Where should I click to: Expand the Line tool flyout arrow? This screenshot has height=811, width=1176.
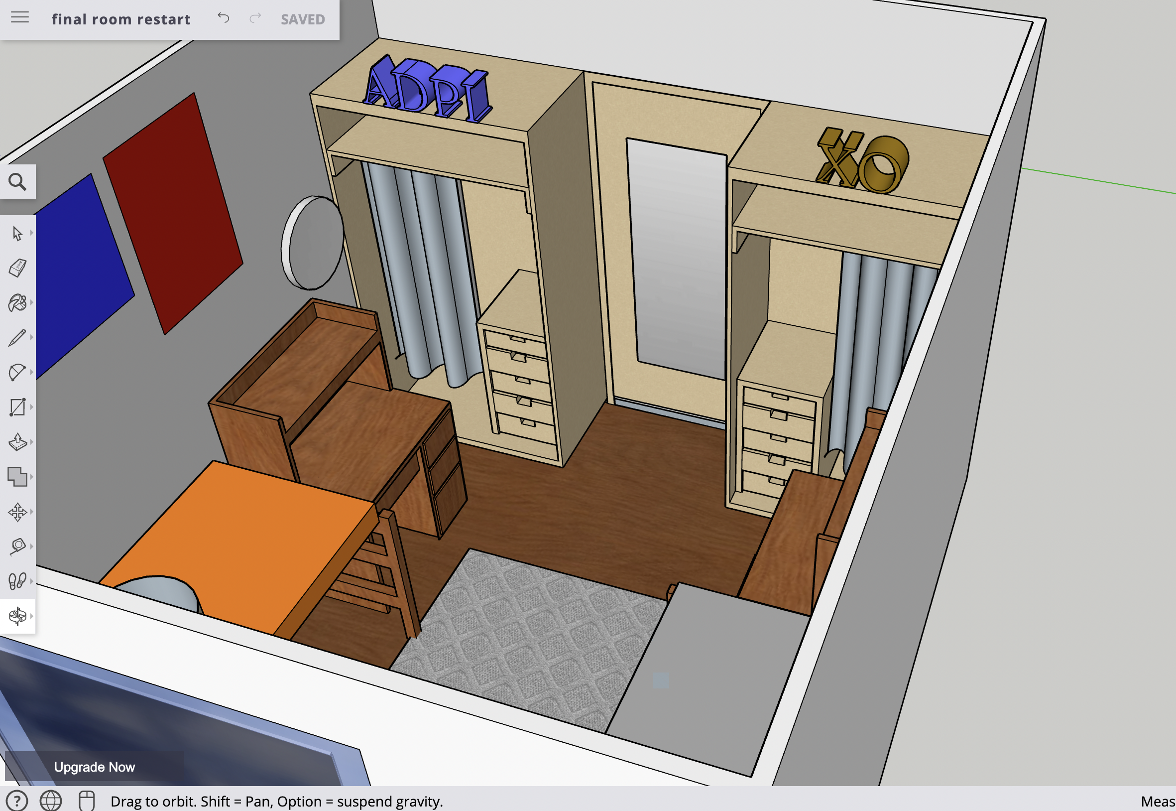coord(31,337)
